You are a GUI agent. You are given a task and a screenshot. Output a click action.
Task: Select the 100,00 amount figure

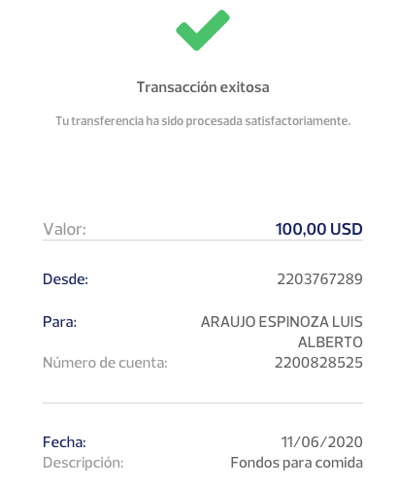pos(301,229)
